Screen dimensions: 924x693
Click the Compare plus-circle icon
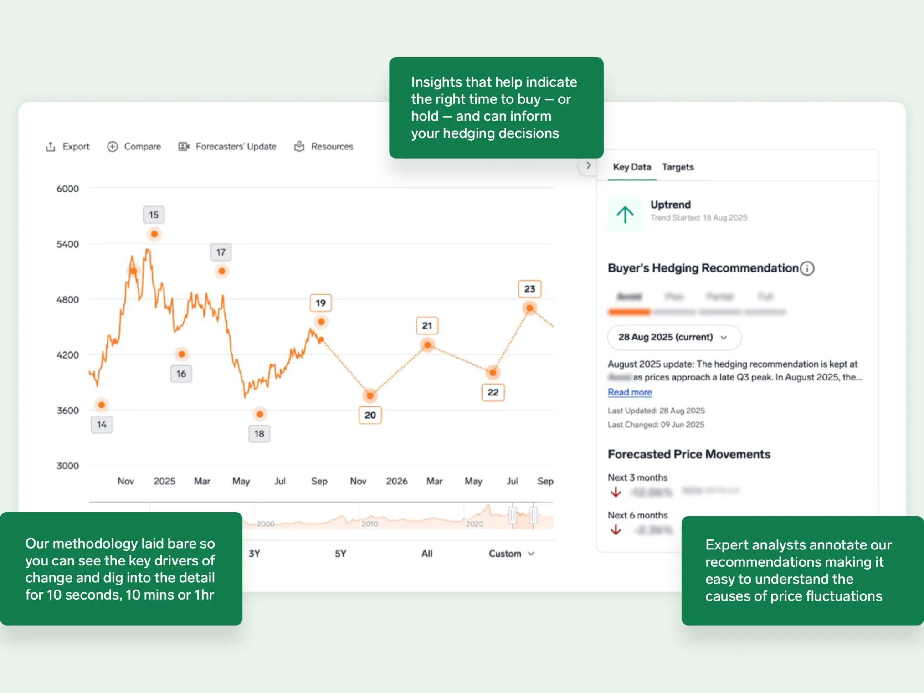[x=112, y=147]
